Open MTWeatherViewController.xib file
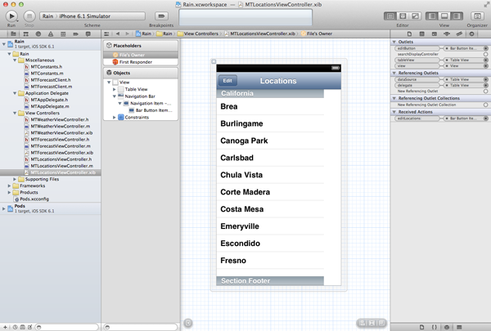Screen dimensions: 491x331 [61, 133]
